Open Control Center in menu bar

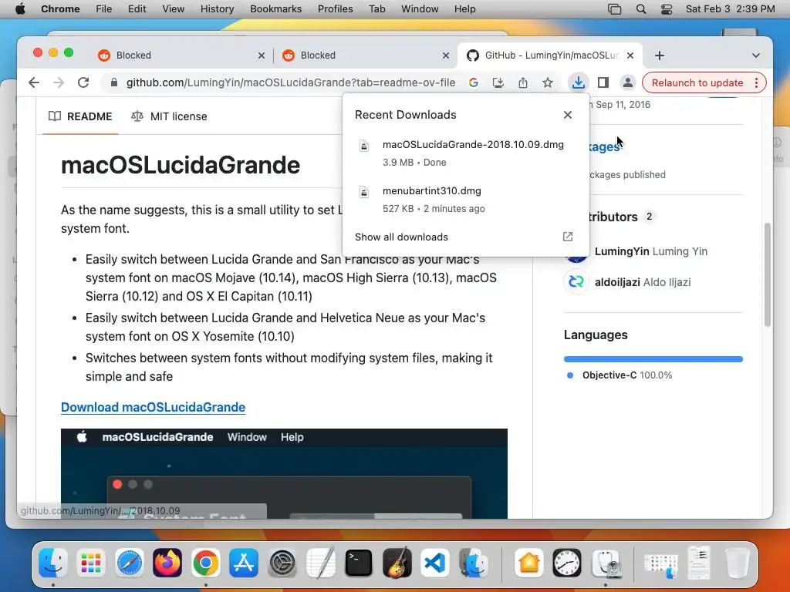coord(666,9)
